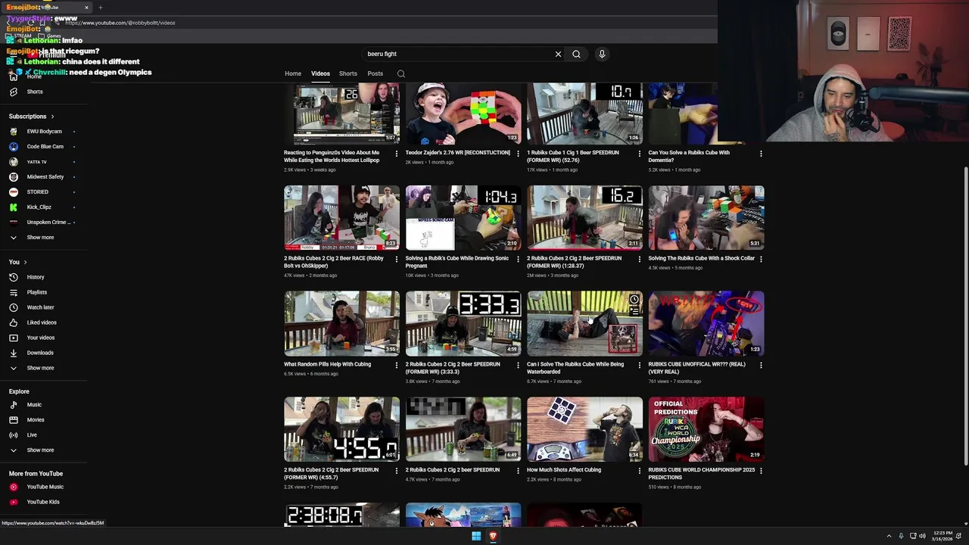Open title 'Solving a Rubik's Cube While Drawing Sonic Pregnant'

[x=457, y=262]
